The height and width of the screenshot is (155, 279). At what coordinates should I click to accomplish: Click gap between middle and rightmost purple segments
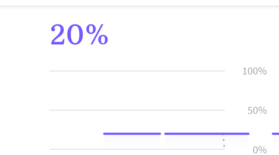click(260, 134)
